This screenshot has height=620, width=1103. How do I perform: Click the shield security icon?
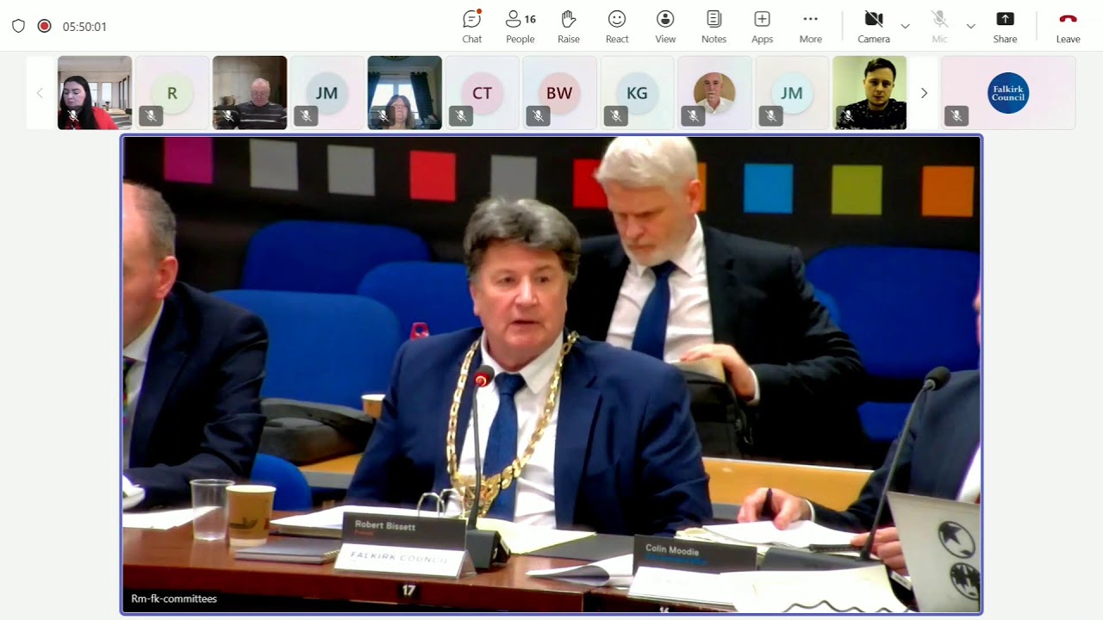tap(18, 26)
